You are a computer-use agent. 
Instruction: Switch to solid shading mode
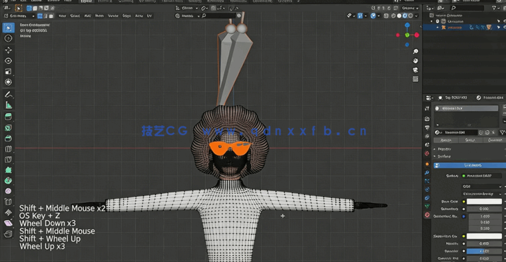point(399,16)
